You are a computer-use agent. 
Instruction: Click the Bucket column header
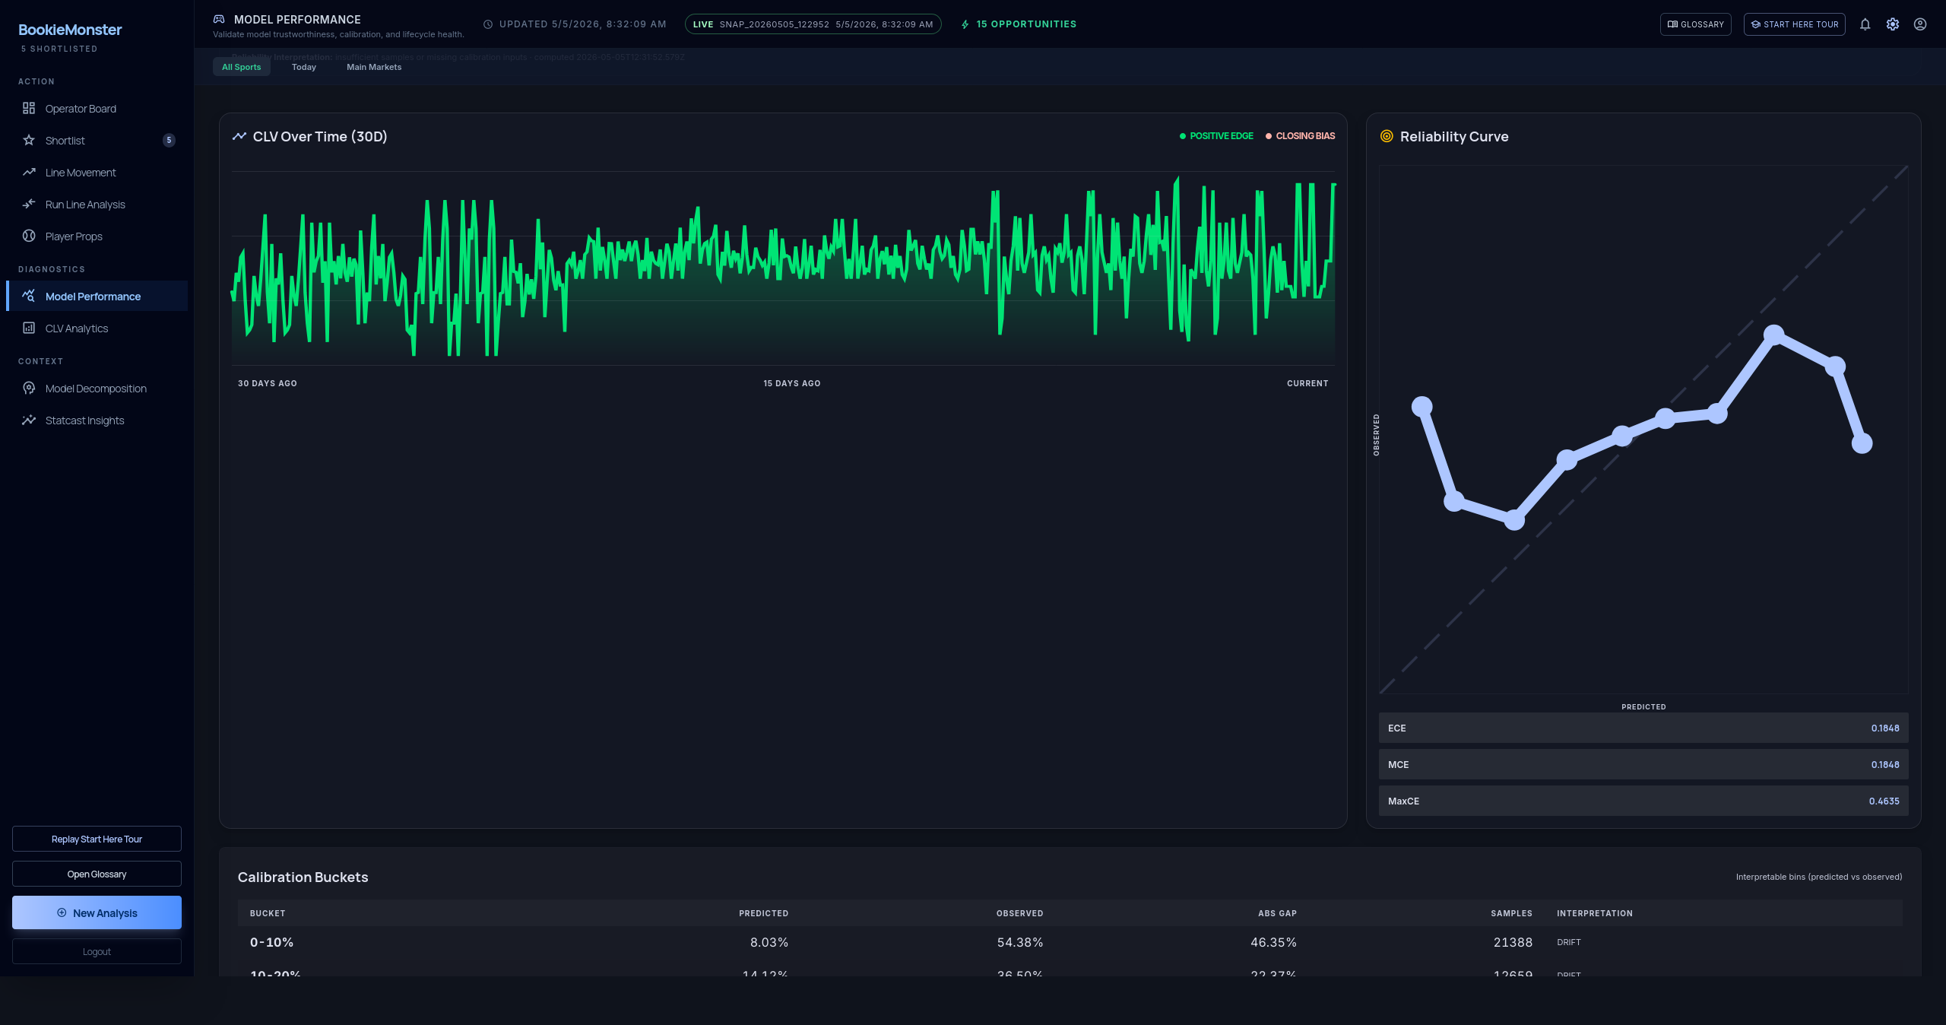pos(268,913)
